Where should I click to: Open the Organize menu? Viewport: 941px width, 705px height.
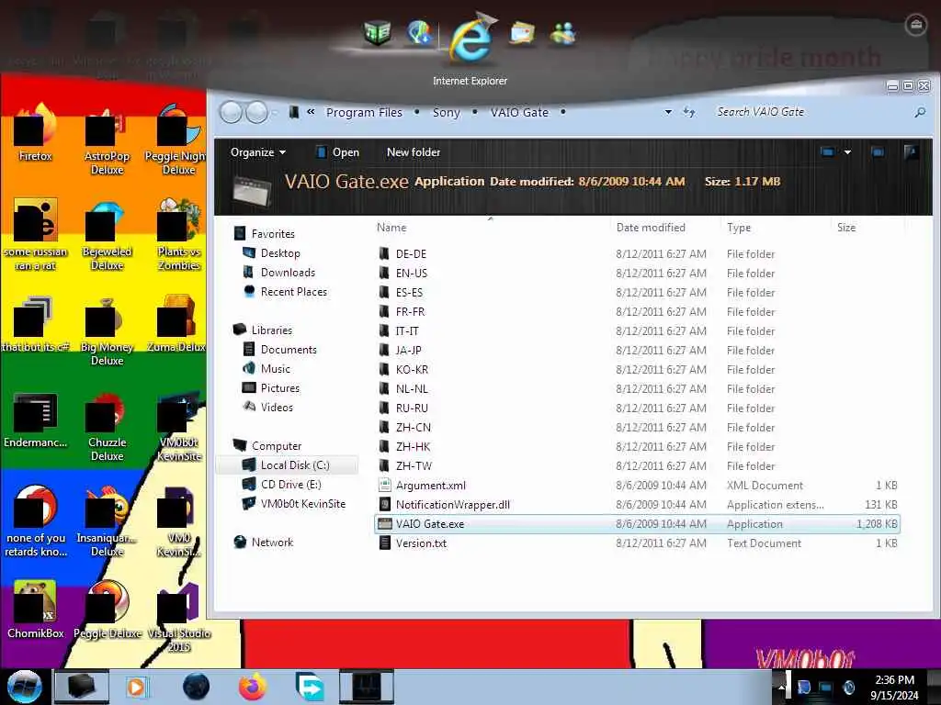258,152
